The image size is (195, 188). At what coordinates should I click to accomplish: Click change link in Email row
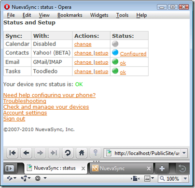point(83,62)
